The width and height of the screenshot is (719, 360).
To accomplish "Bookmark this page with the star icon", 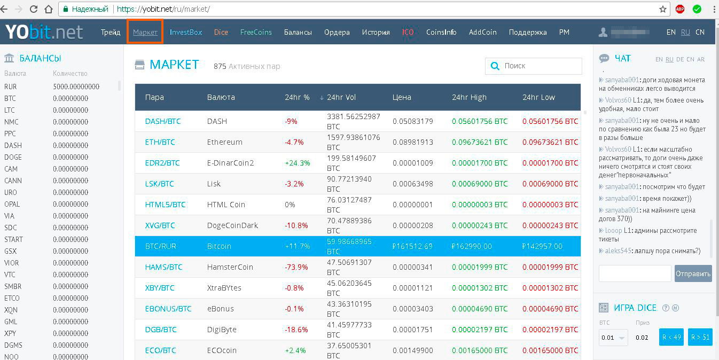I will [x=663, y=9].
